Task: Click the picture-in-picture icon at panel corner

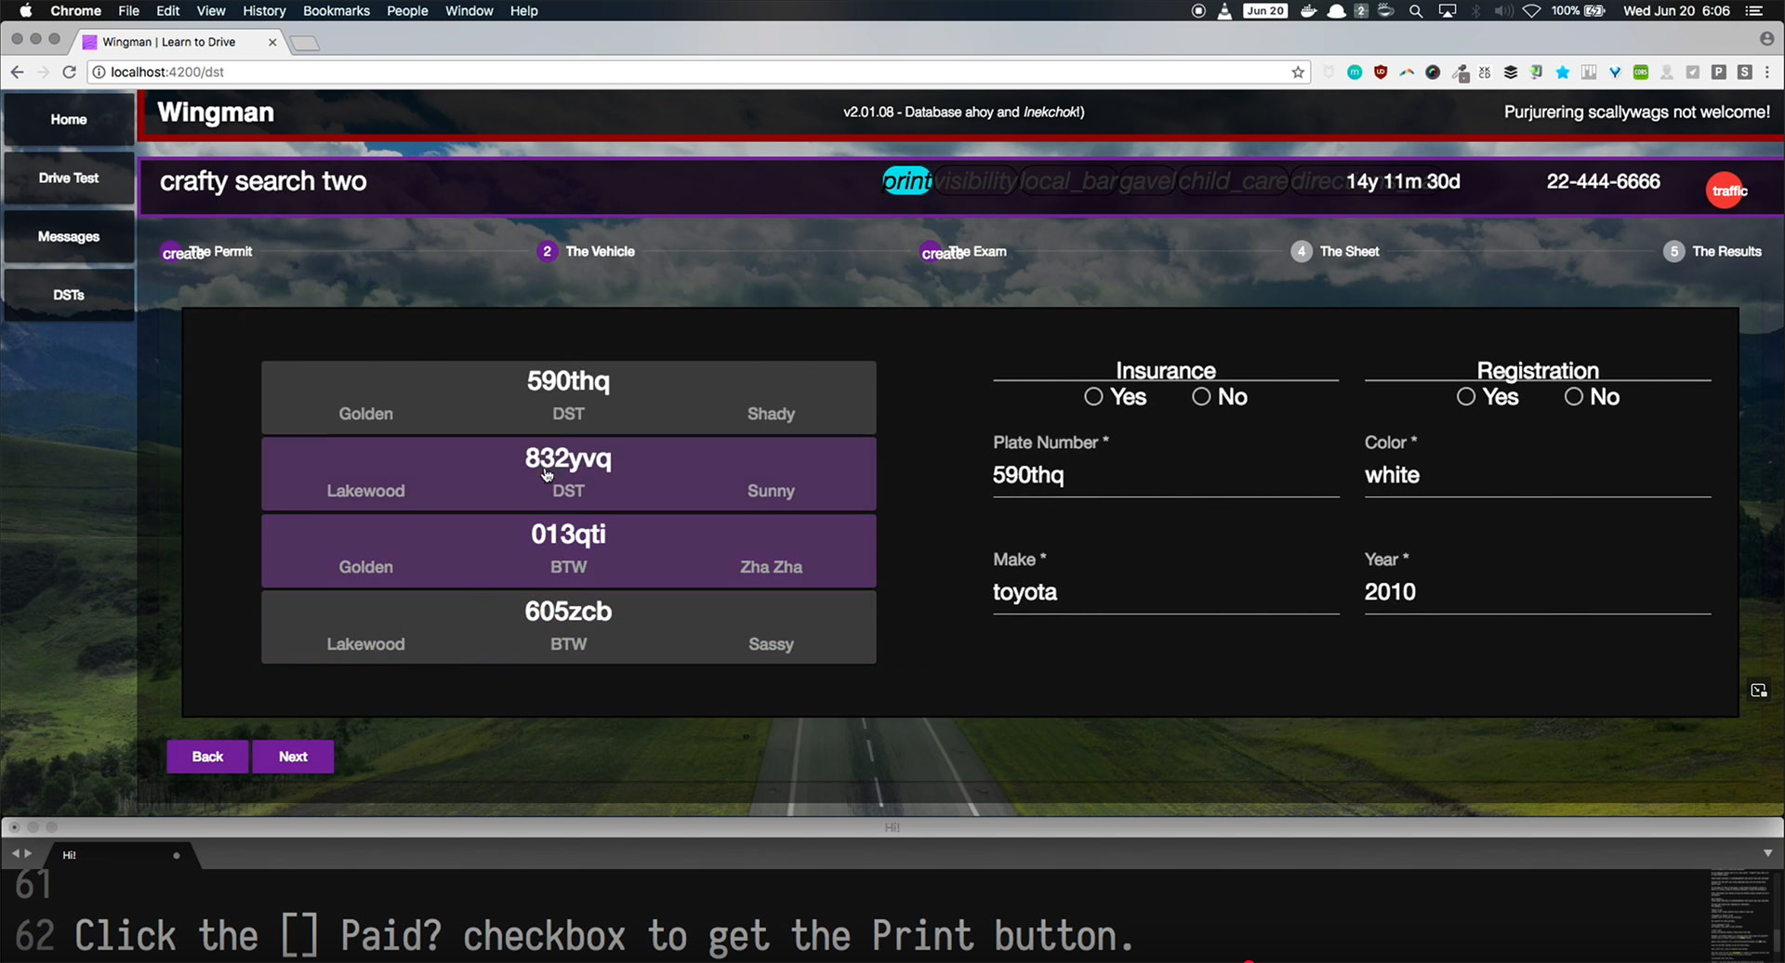Action: 1758,691
